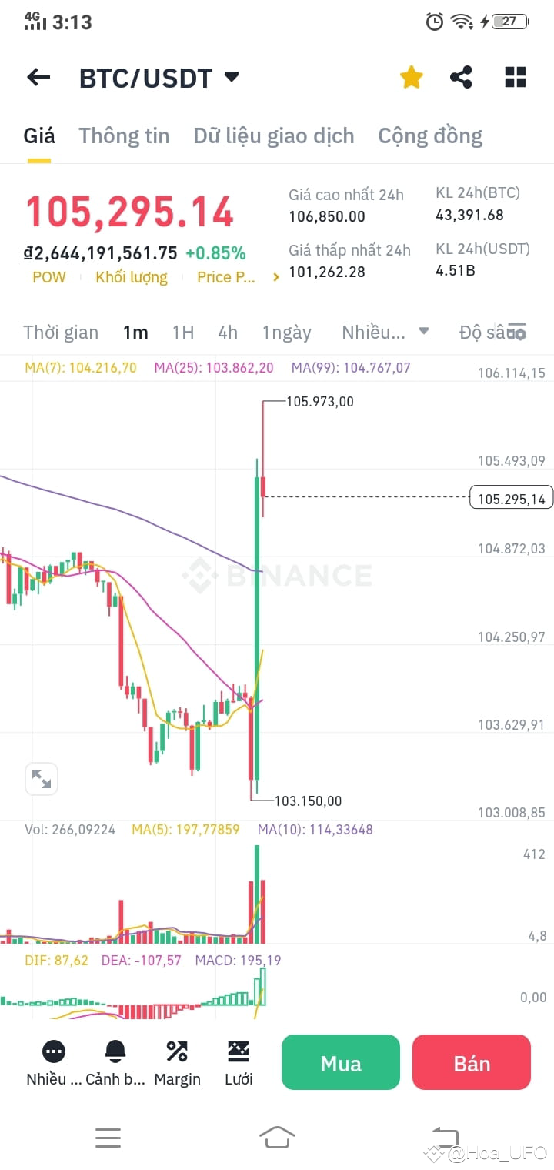This screenshot has width=554, height=1170.
Task: Expand chart to fullscreen via corner icon
Action: click(x=42, y=779)
